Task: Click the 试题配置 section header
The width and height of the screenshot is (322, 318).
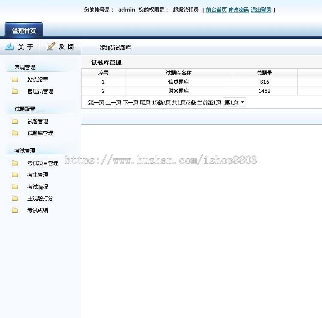Action: coord(25,109)
